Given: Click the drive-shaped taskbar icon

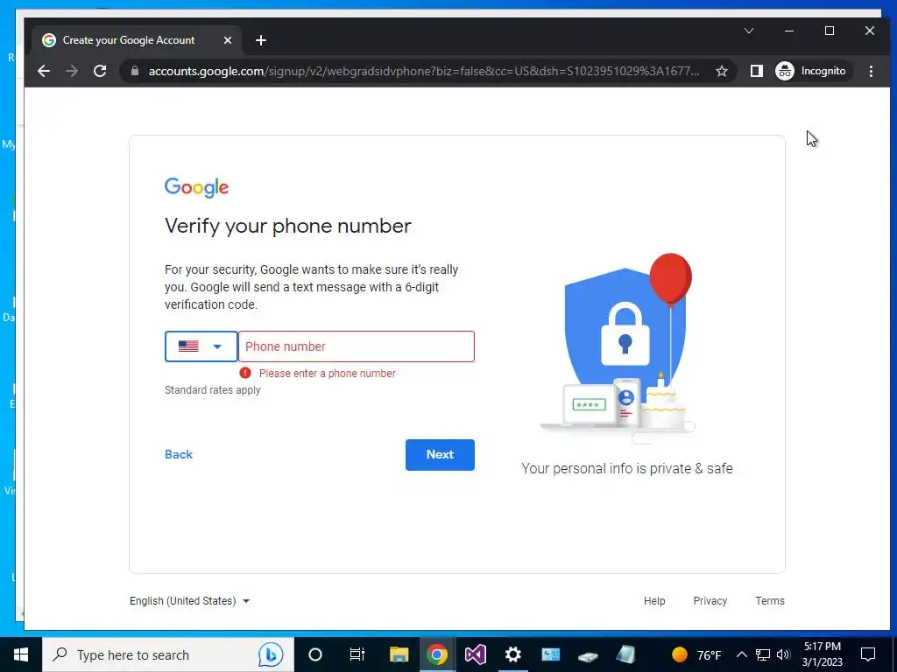Looking at the screenshot, I should click(588, 656).
